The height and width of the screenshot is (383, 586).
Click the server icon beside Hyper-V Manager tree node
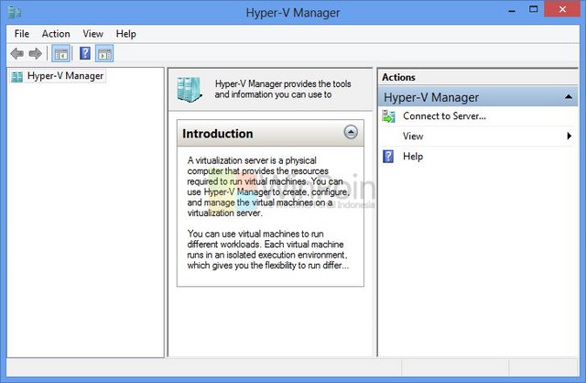tap(16, 76)
